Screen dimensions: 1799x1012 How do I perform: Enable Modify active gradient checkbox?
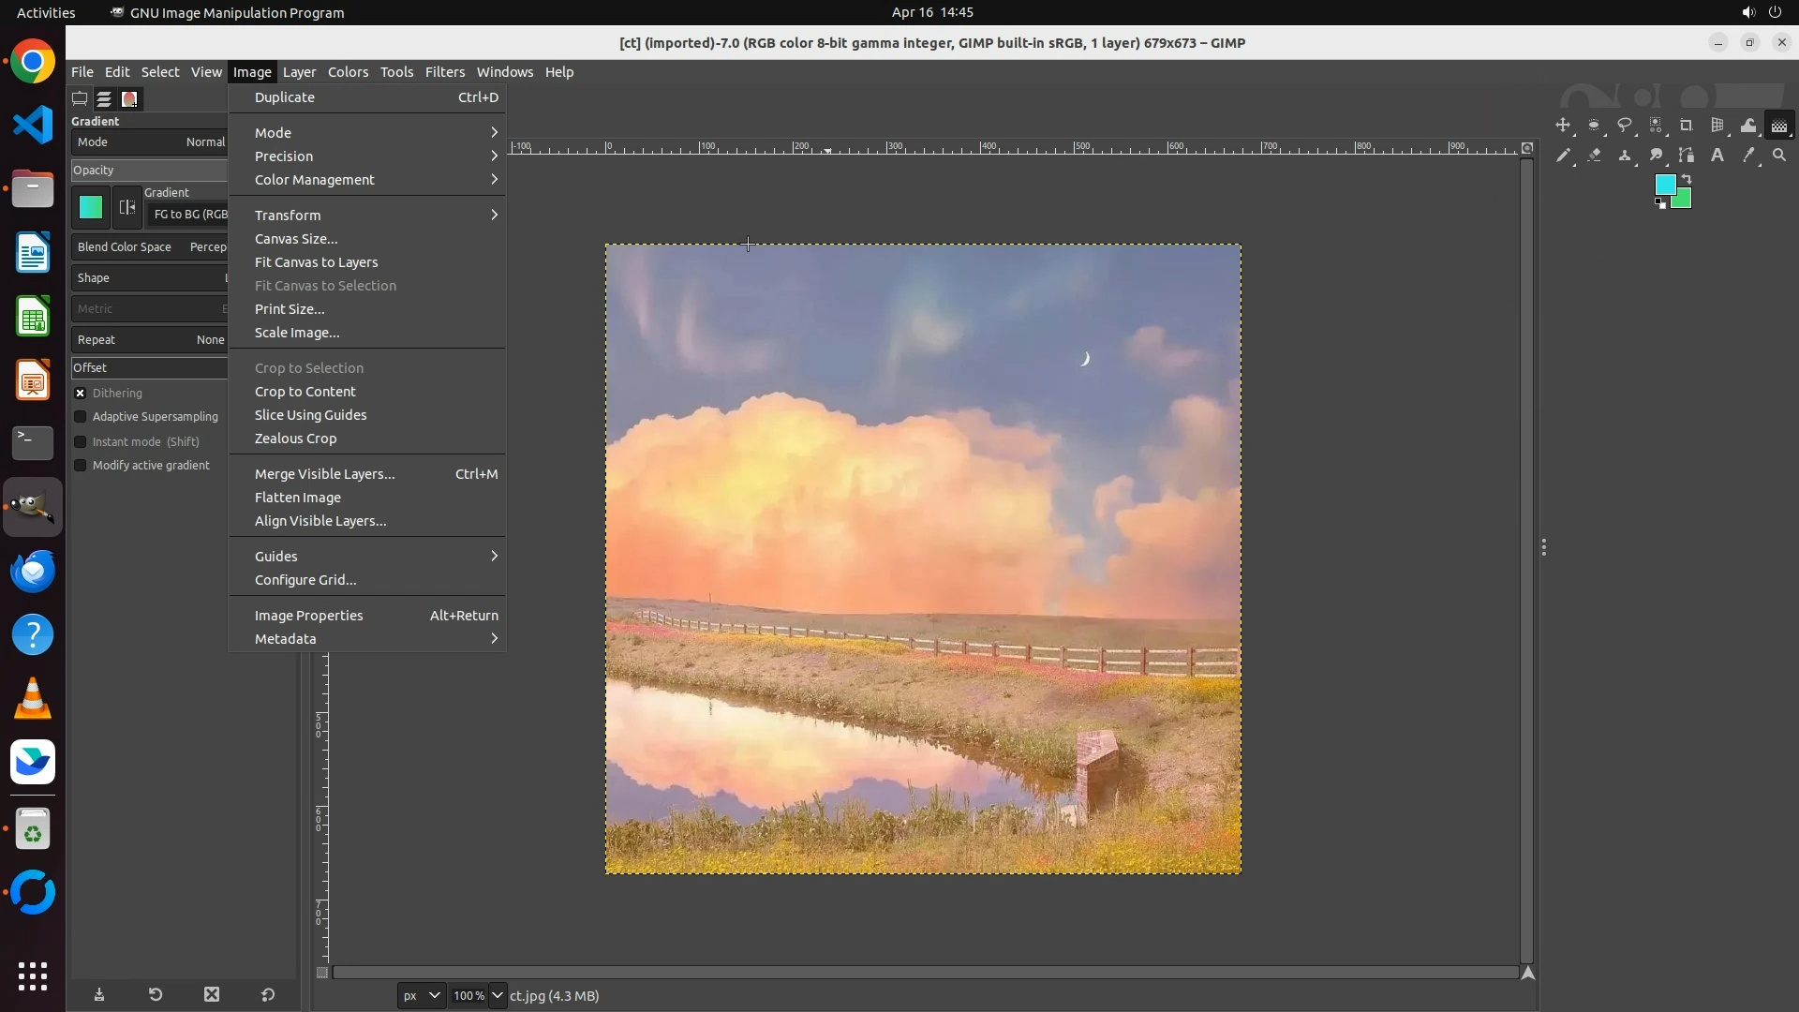point(81,466)
